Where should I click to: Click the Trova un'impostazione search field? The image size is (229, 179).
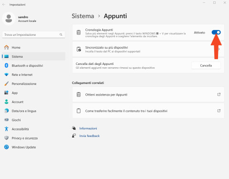tap(33, 35)
